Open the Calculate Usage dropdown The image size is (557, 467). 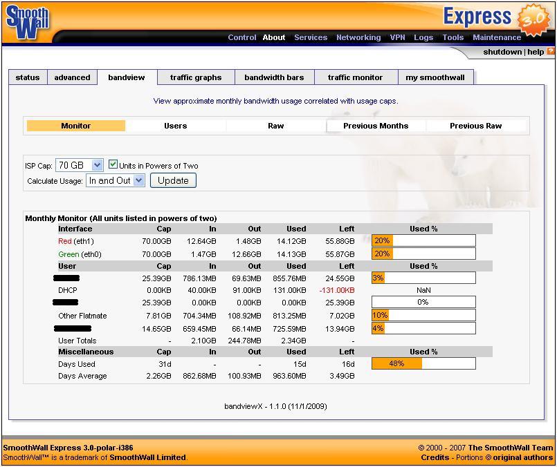116,180
